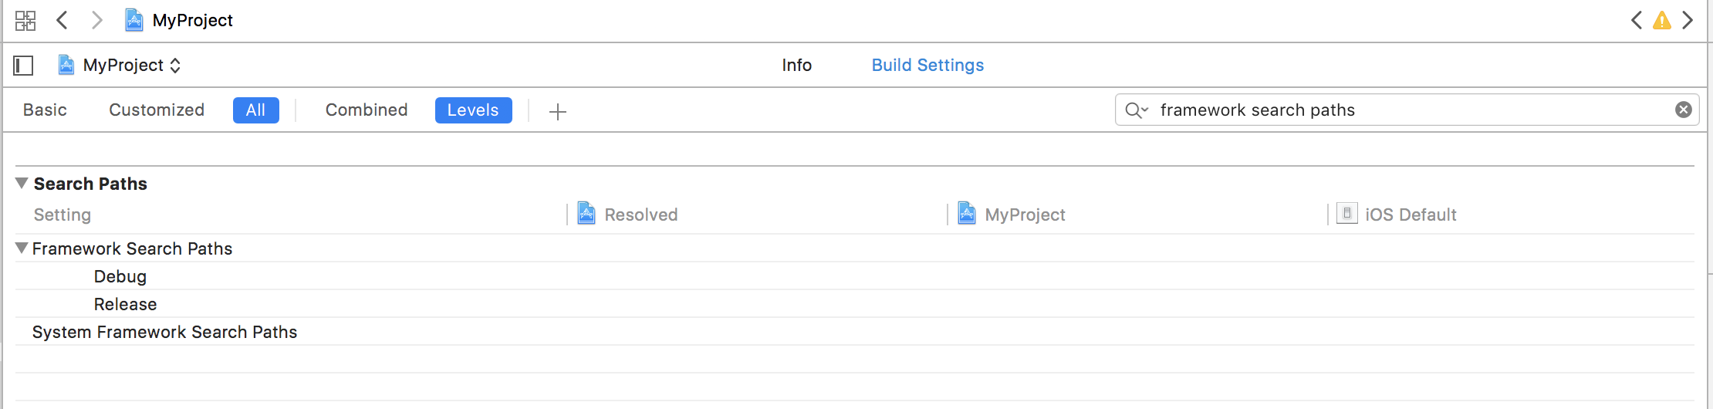Open the search magnifier options dropdown
Viewport: 1713px width, 409px height.
tap(1137, 110)
